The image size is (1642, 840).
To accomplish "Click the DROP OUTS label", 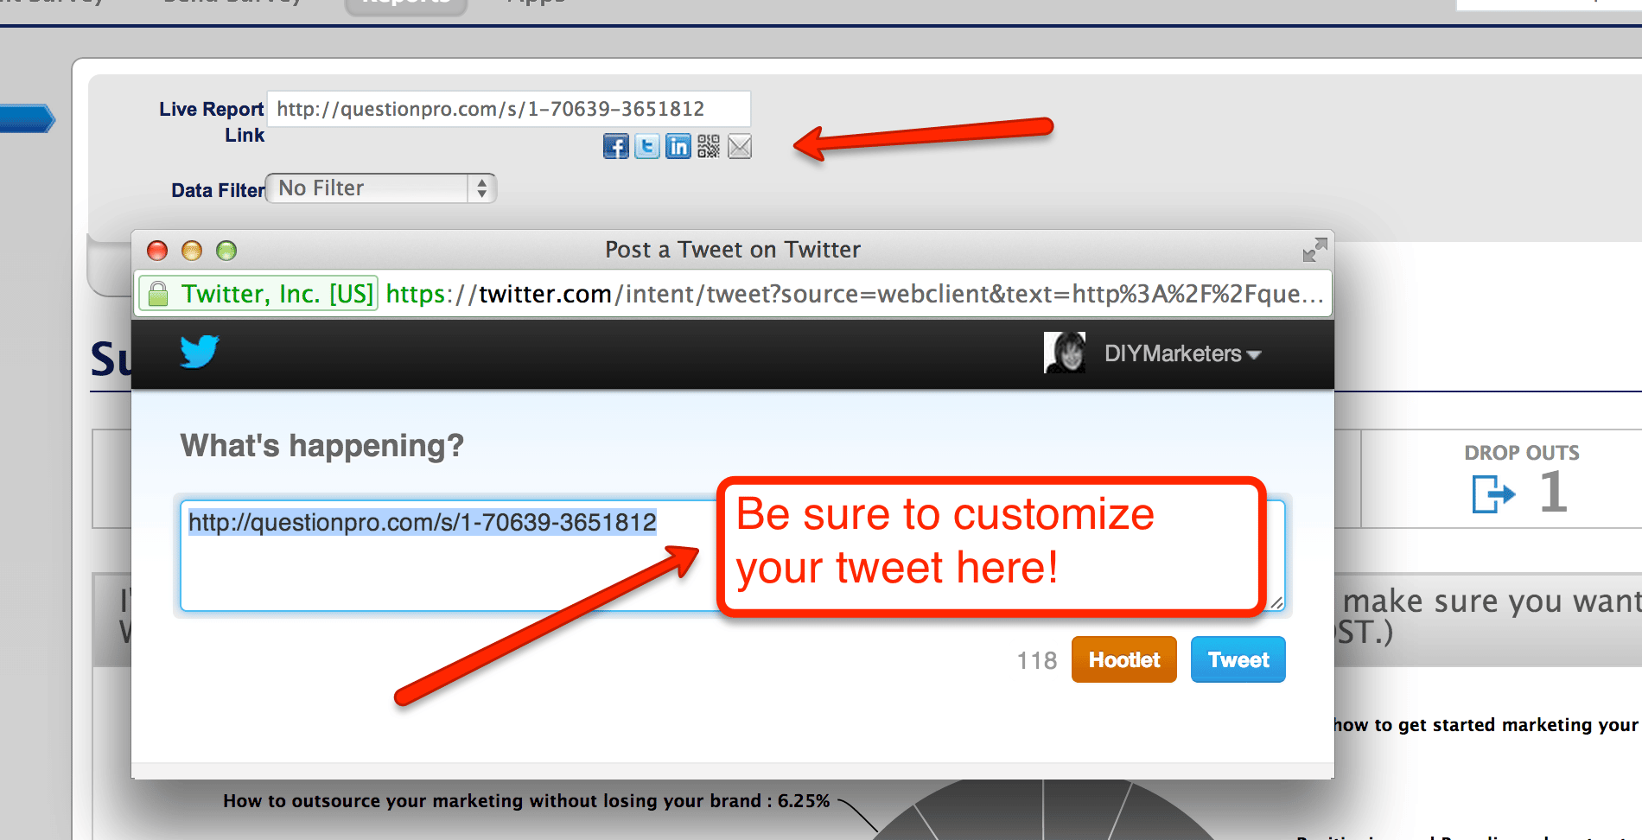I will click(1522, 453).
